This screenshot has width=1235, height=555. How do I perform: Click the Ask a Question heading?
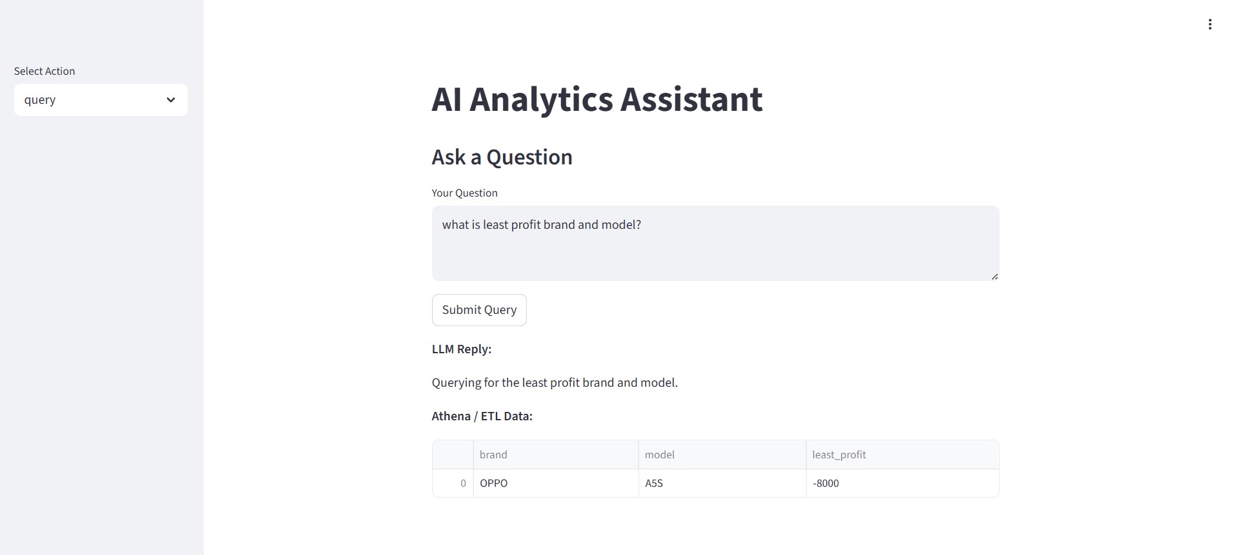pos(502,157)
